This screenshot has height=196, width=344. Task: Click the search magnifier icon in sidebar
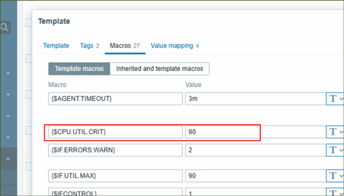coord(5,27)
